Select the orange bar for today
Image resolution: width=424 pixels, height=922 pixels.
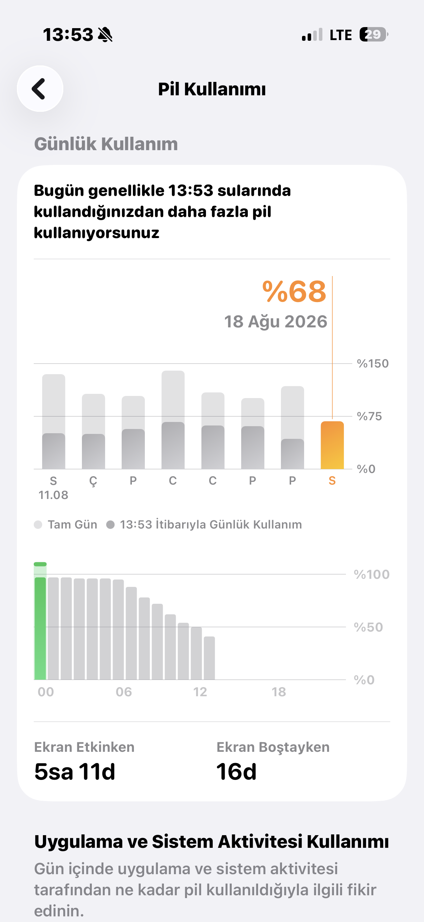tap(332, 445)
